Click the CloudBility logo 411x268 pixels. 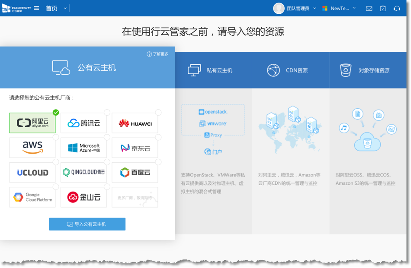(16, 8)
